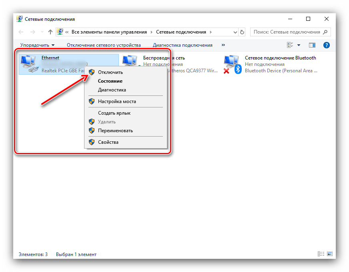Click Отключение сетевого устройства button
Image resolution: width=349 pixels, height=272 pixels.
[104, 45]
